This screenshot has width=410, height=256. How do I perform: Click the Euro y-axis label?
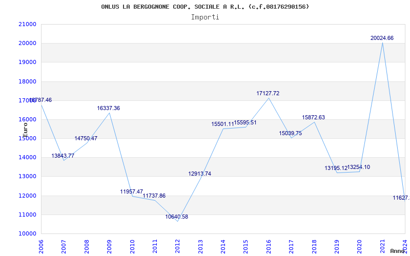coord(25,130)
